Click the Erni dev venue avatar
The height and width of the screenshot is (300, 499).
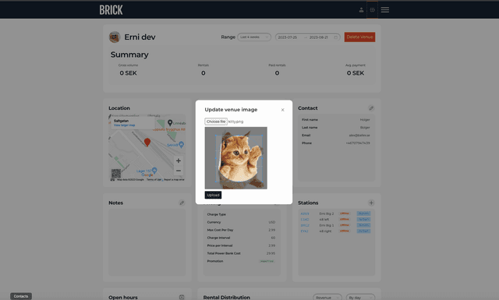pos(115,37)
